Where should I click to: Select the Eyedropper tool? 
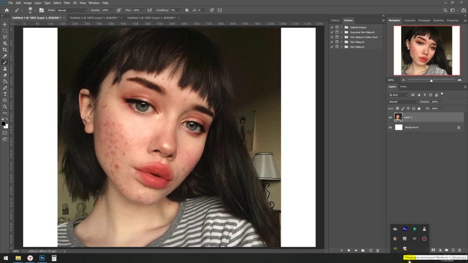(x=5, y=56)
